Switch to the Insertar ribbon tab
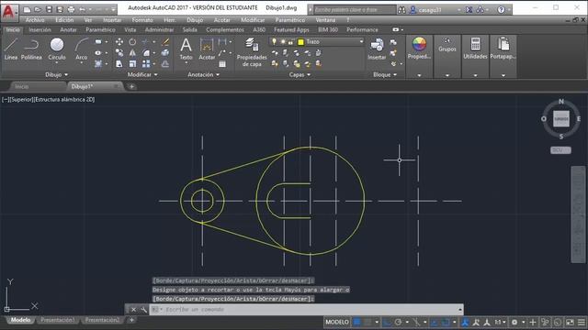The width and height of the screenshot is (588, 330). (40, 29)
